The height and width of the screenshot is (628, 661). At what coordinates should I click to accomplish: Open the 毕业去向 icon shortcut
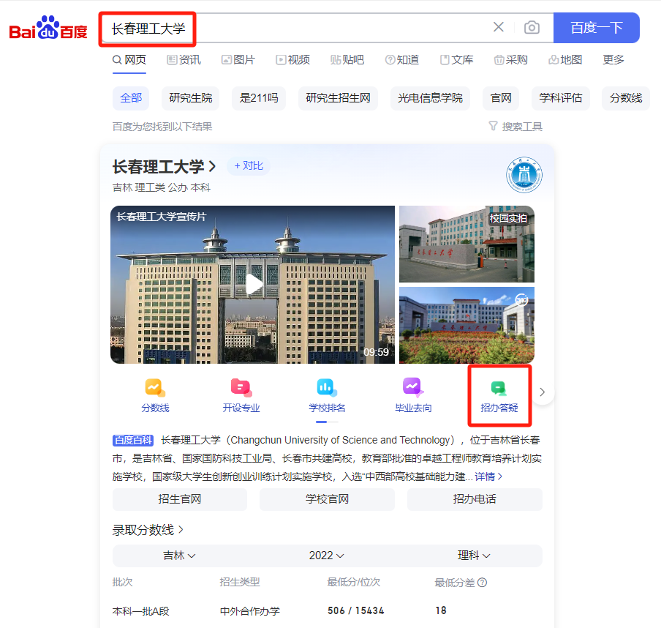413,395
